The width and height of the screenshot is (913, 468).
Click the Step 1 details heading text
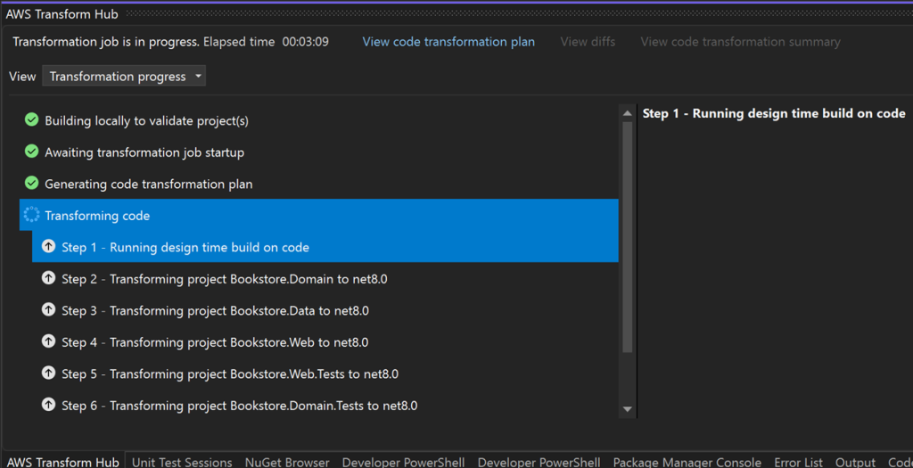click(x=774, y=113)
